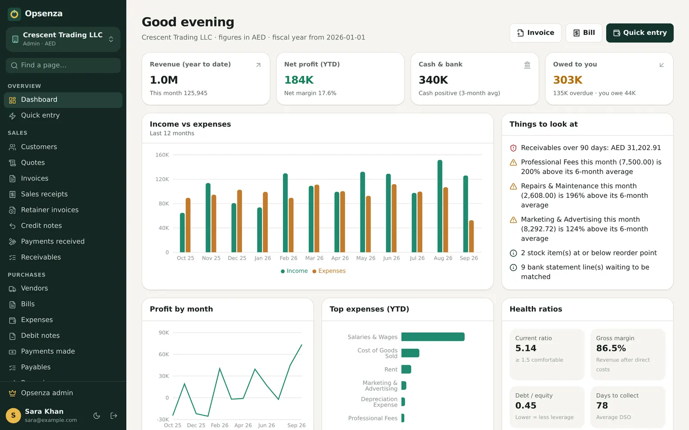Click the Debit notes sidebar icon

tap(12, 336)
